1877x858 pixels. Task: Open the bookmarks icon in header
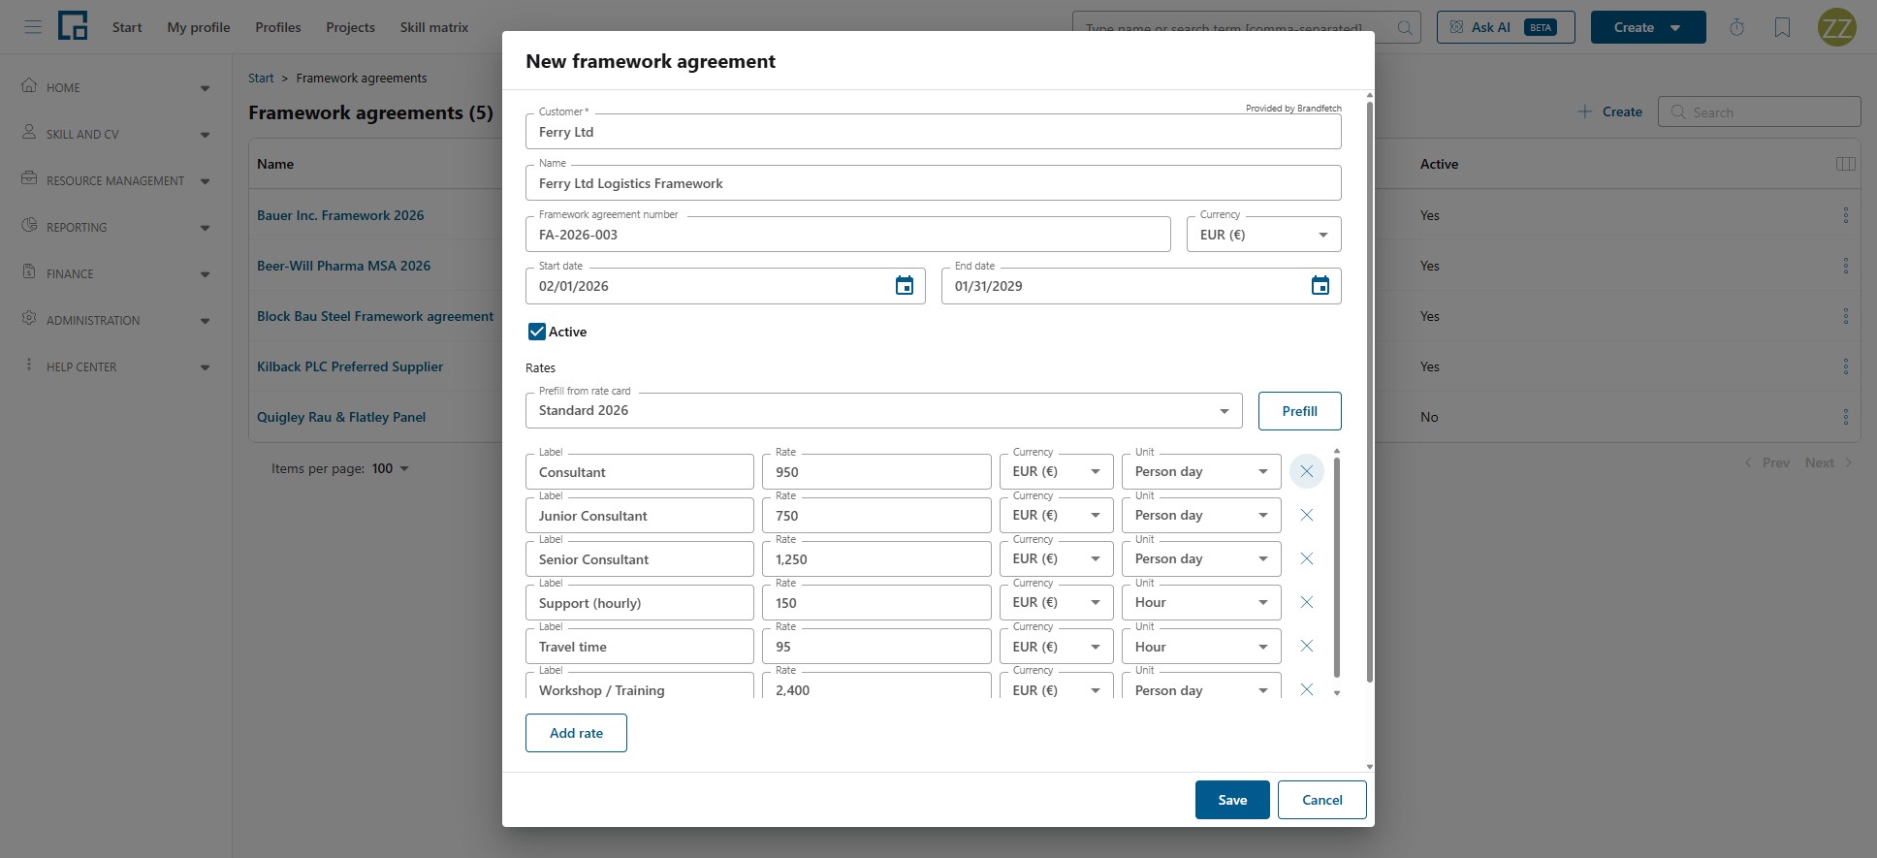point(1782,27)
